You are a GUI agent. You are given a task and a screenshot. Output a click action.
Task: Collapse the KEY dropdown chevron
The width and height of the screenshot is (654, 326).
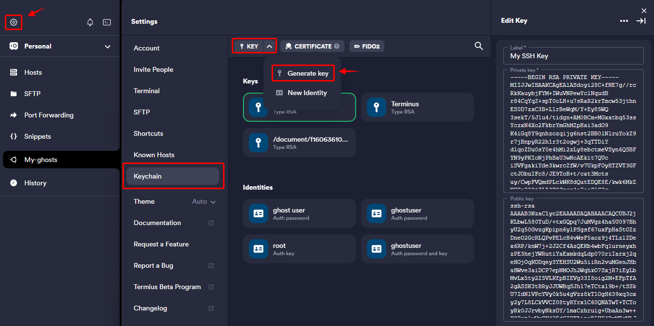(270, 46)
